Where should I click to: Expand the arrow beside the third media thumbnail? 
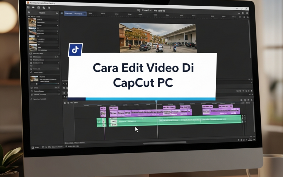[x=58, y=39]
